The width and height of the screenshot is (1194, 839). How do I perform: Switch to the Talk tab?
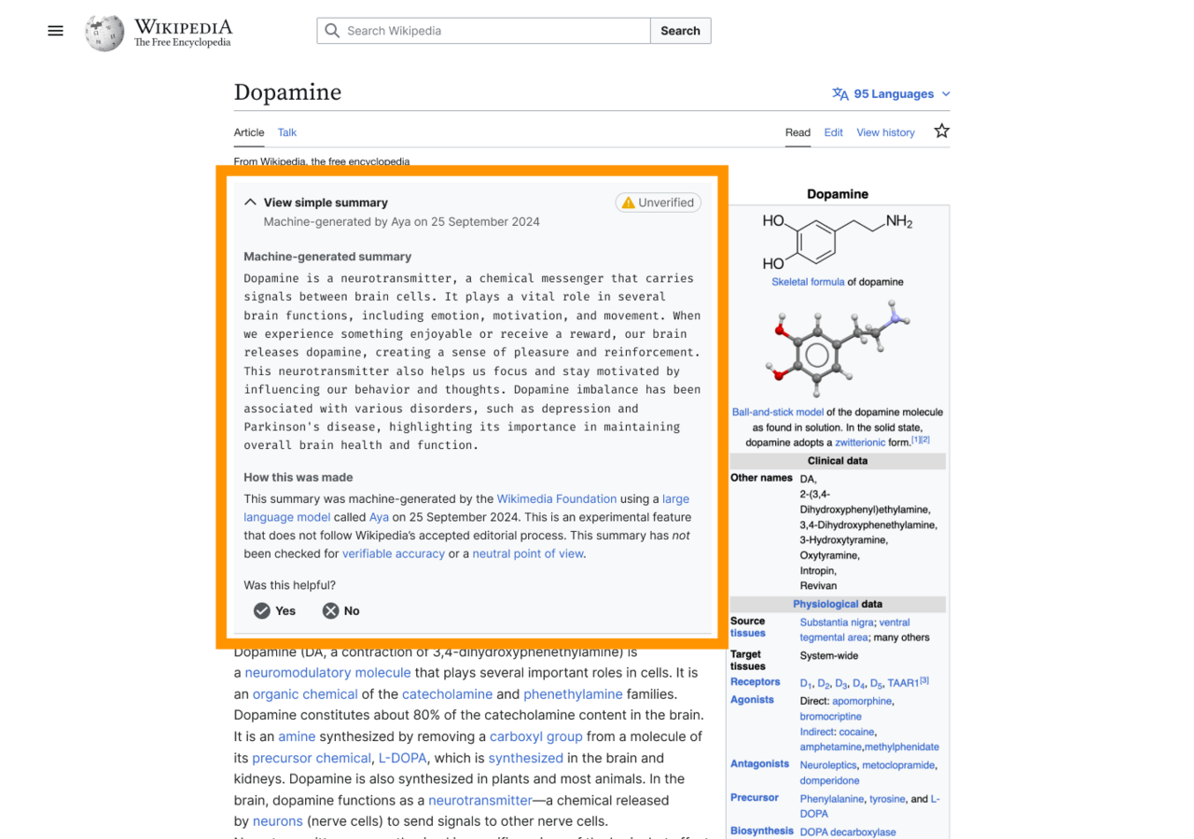pos(287,133)
